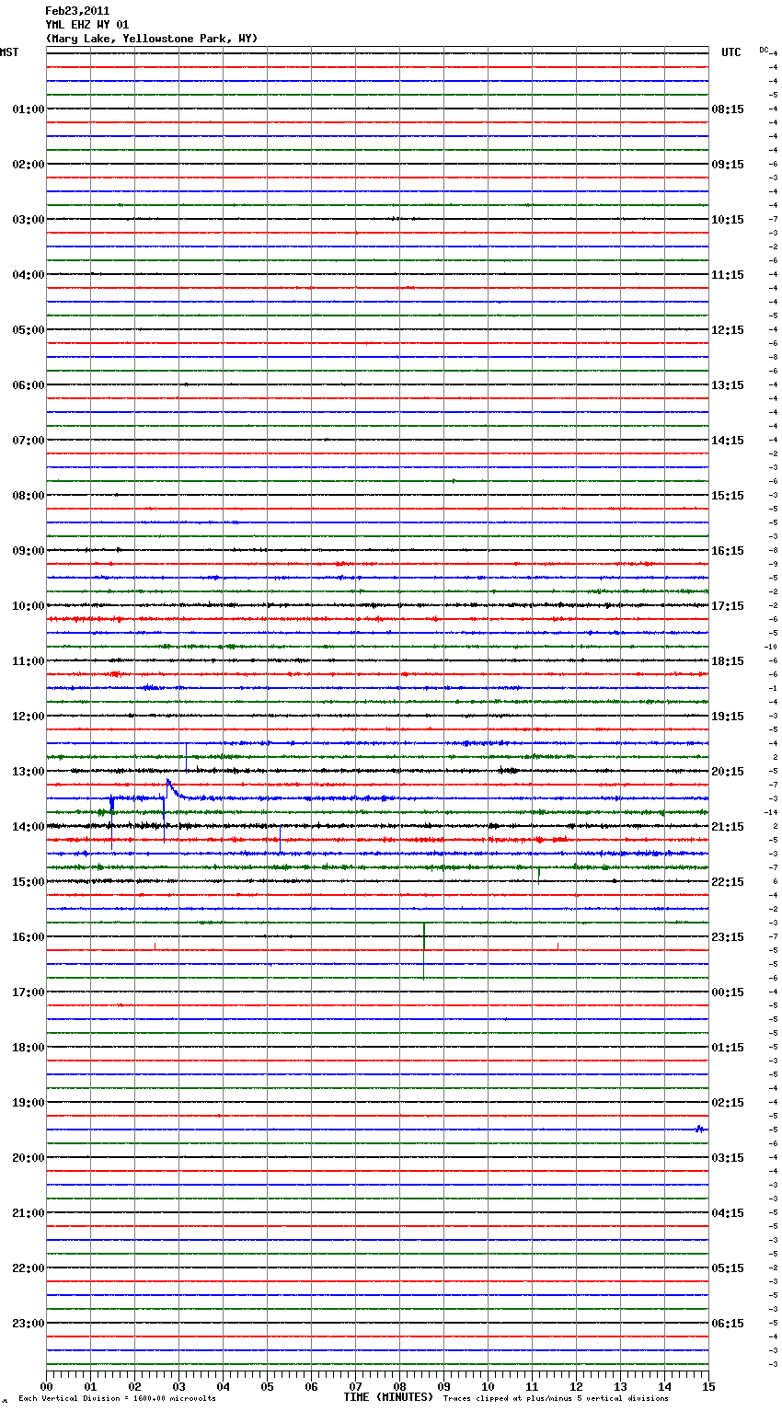Select the 17:00 MST time label
Screen dimensions: 782x1411
(x=29, y=992)
